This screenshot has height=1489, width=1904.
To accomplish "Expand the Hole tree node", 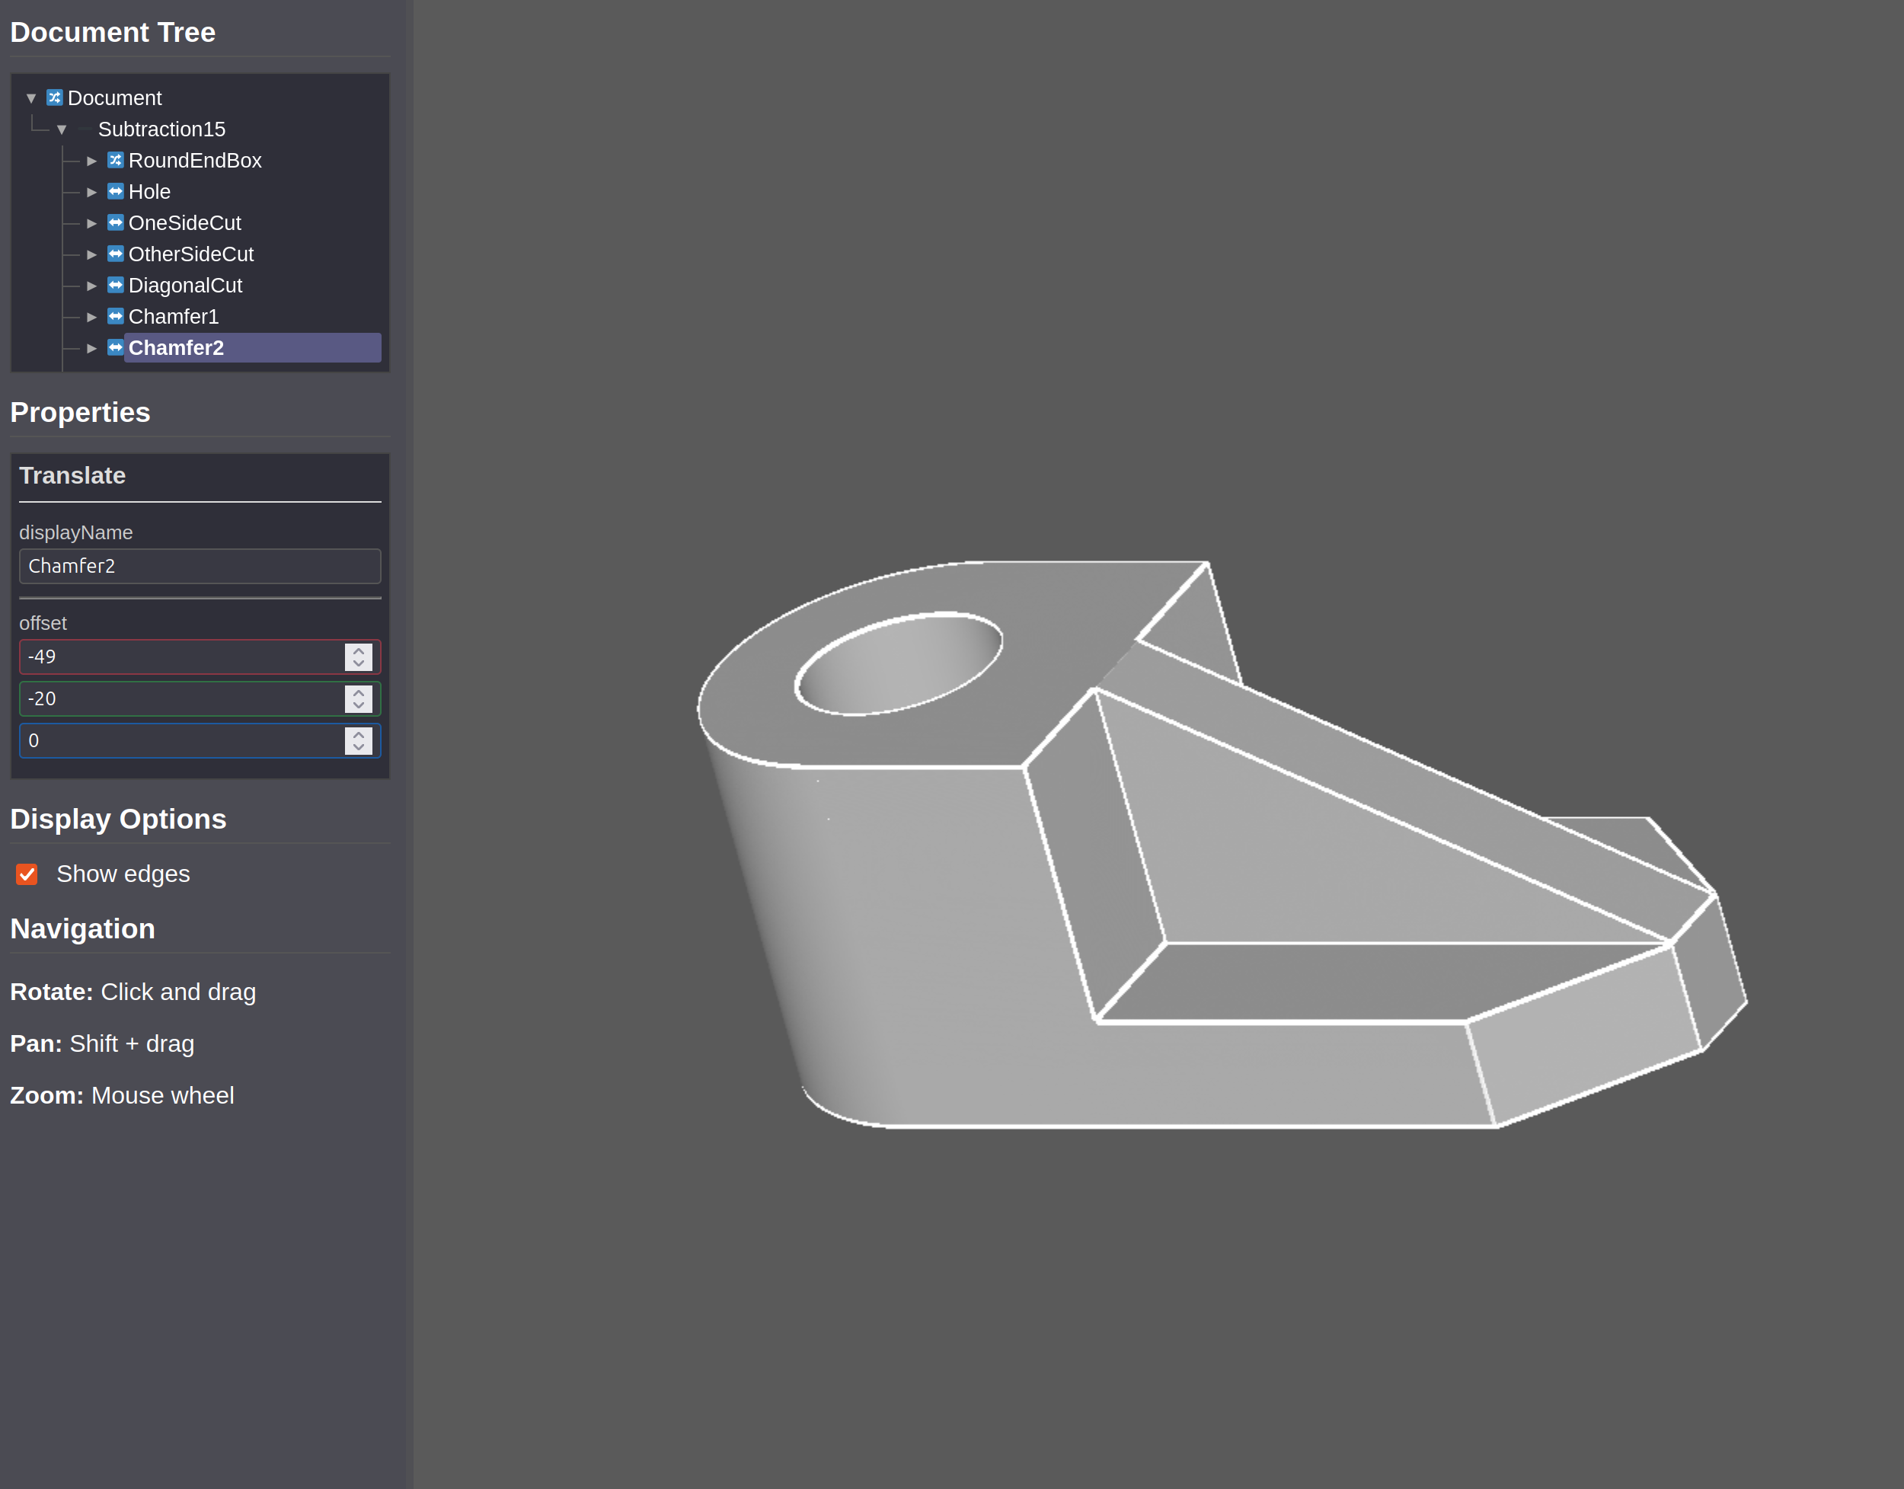I will pos(91,193).
